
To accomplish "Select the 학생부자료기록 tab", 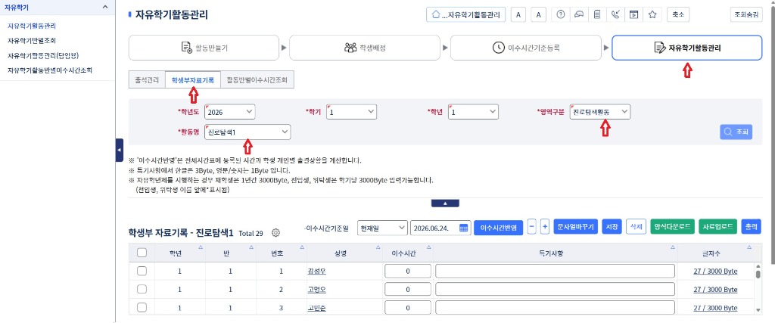I will 193,79.
